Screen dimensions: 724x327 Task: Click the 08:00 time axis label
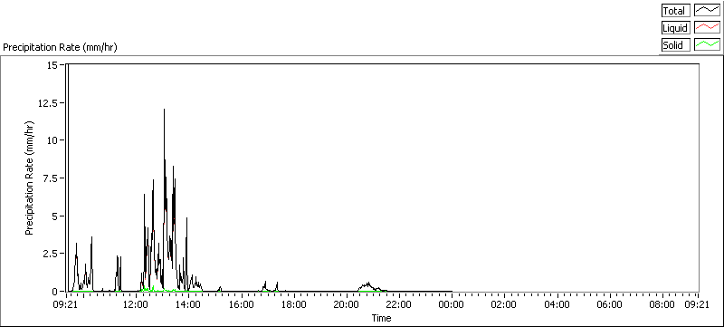tap(662, 304)
